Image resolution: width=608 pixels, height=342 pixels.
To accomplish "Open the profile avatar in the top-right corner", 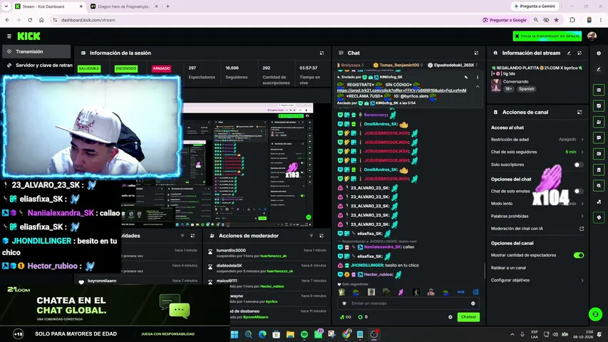I will (x=592, y=36).
